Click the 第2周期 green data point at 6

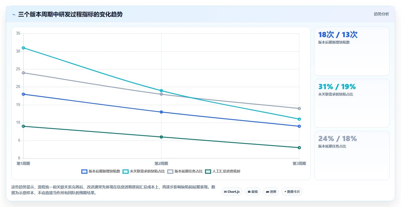pos(161,137)
